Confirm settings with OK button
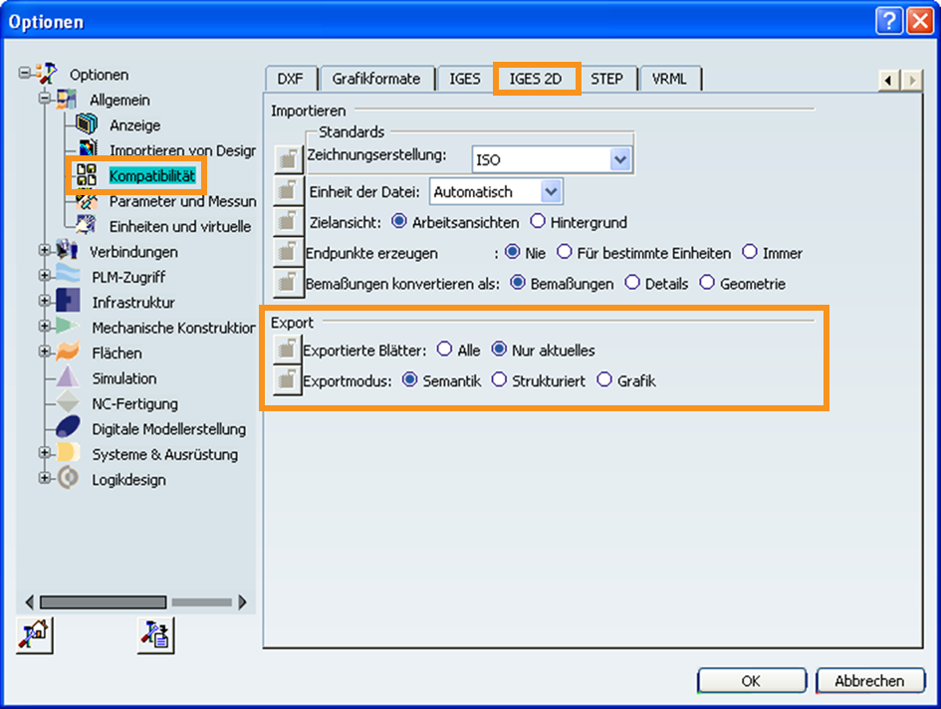 click(x=752, y=681)
